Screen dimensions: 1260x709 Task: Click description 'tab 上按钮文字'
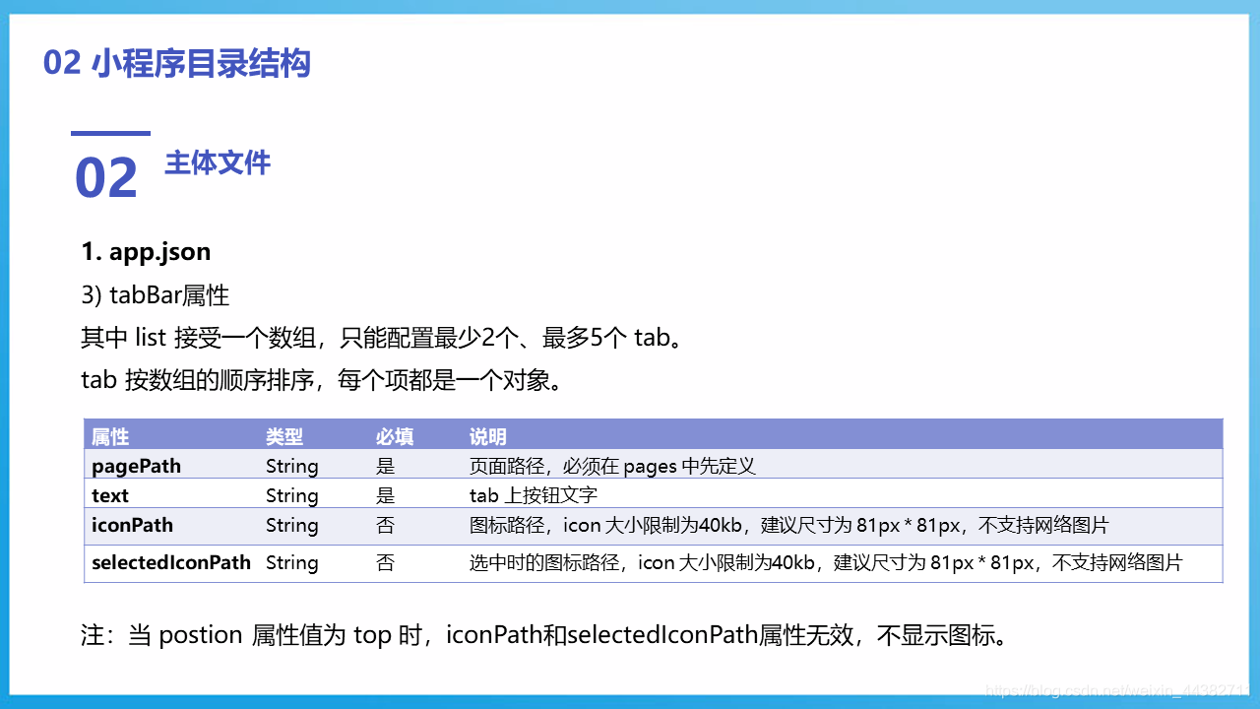534,495
